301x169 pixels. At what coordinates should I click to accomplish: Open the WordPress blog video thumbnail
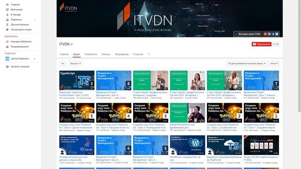click(188, 145)
